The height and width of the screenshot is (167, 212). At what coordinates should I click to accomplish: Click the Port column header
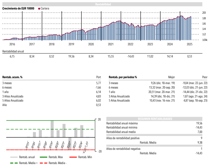99,77
